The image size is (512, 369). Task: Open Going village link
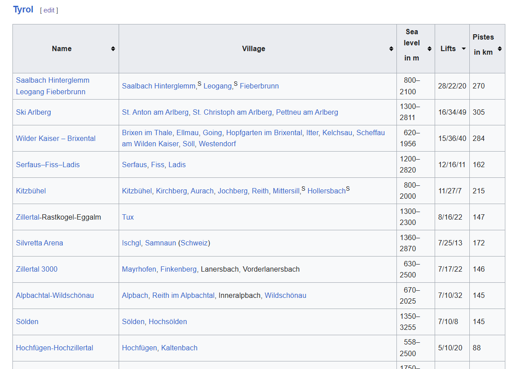click(212, 132)
